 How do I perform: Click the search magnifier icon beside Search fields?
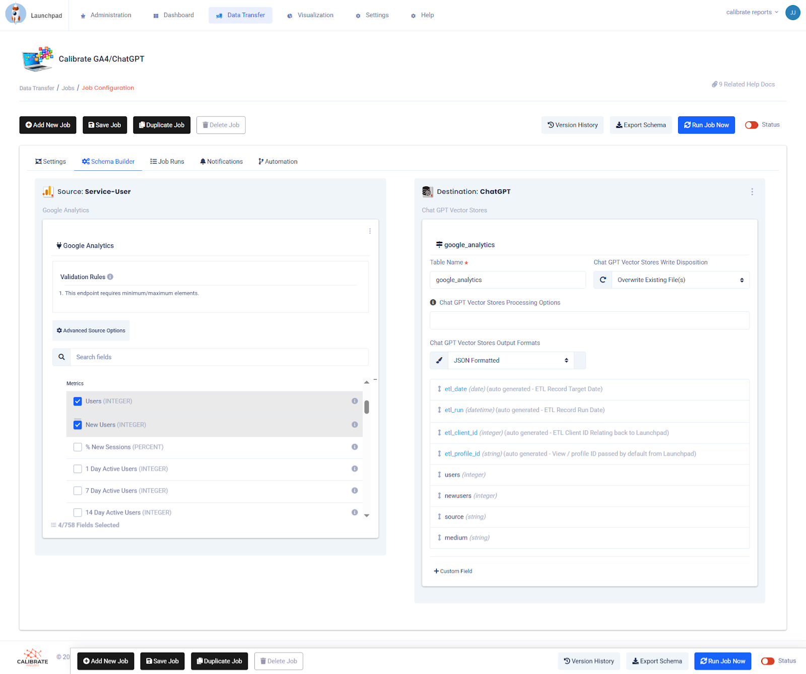coord(61,357)
